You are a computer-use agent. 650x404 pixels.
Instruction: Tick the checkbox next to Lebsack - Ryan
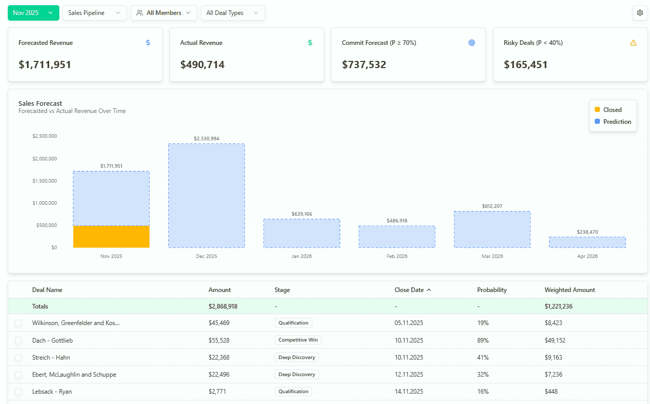[x=18, y=391]
